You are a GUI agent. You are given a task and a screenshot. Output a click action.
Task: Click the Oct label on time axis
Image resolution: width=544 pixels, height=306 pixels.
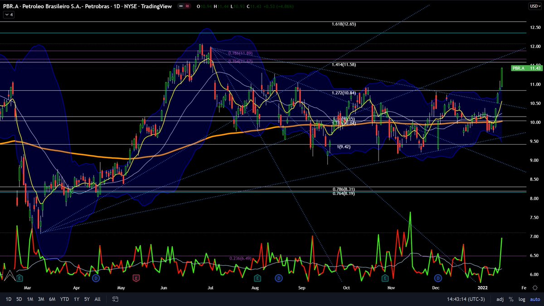[x=346, y=287]
